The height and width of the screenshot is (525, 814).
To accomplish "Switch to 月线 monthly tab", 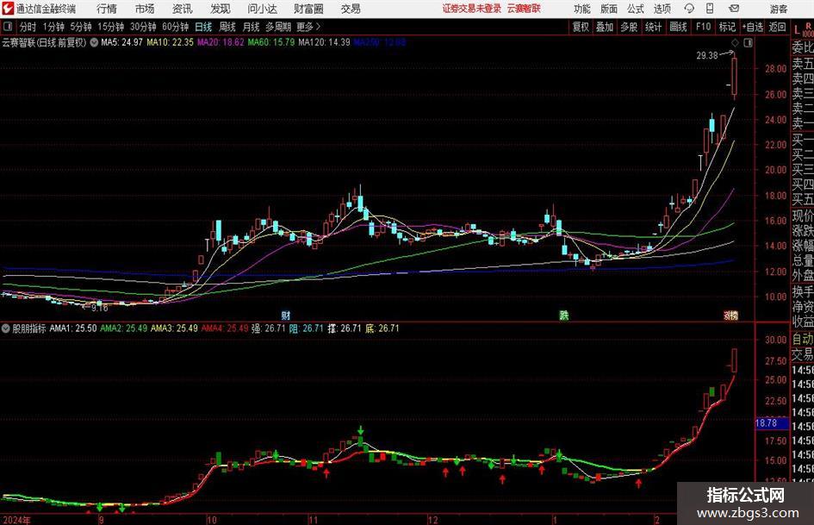I will [x=251, y=27].
